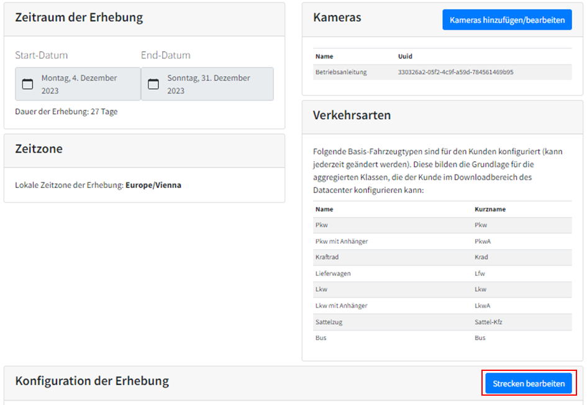Click the Europe/Vienna time zone value
This screenshot has height=405, width=587.
pyautogui.click(x=153, y=185)
